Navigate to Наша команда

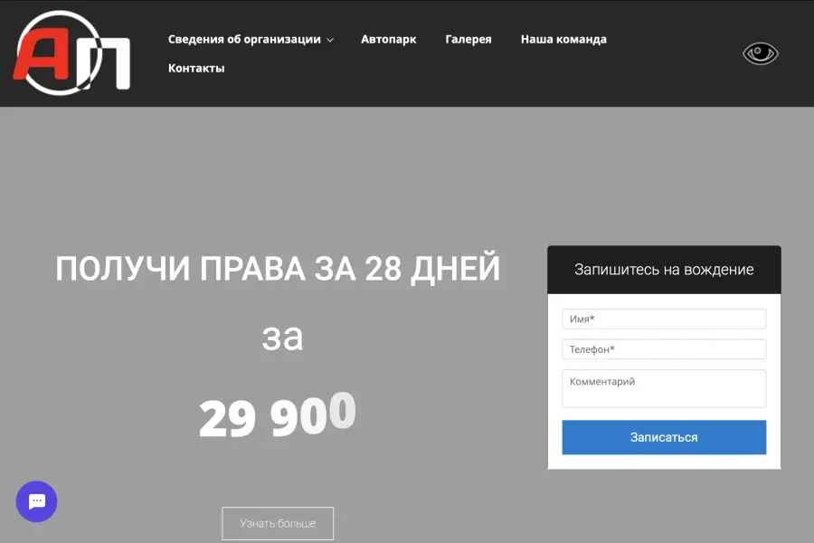563,40
